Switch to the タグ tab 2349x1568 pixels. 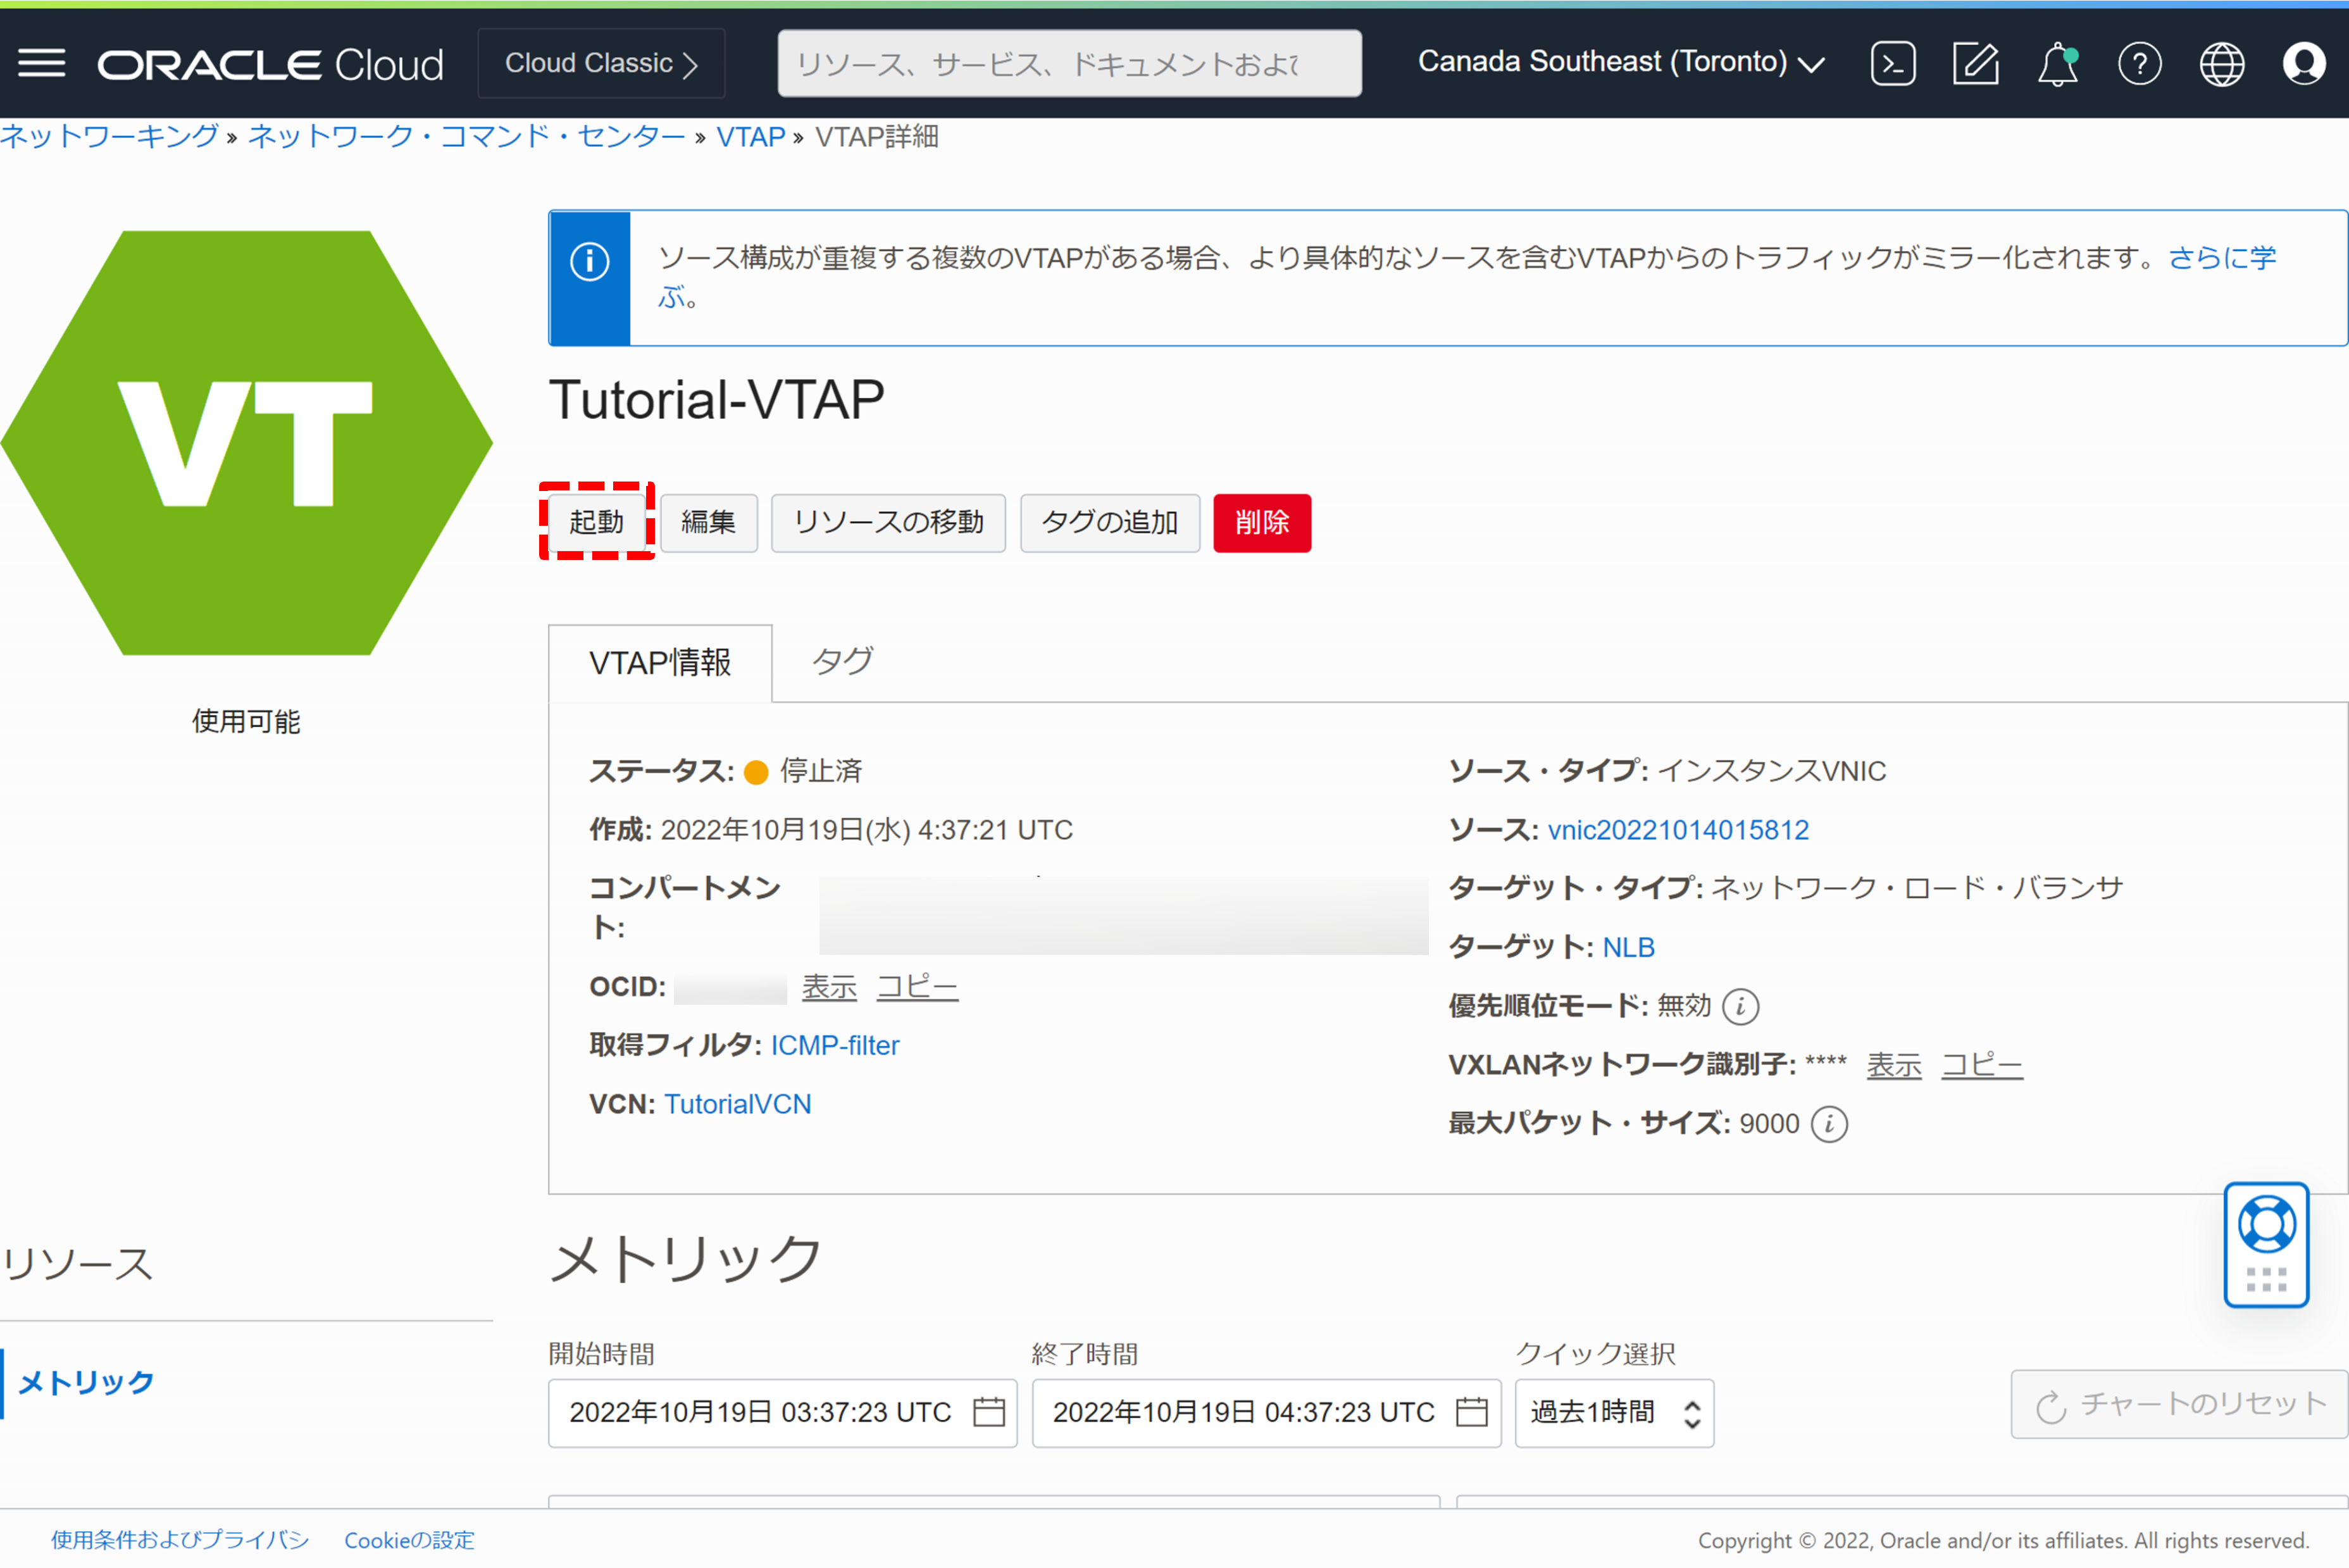pyautogui.click(x=842, y=661)
